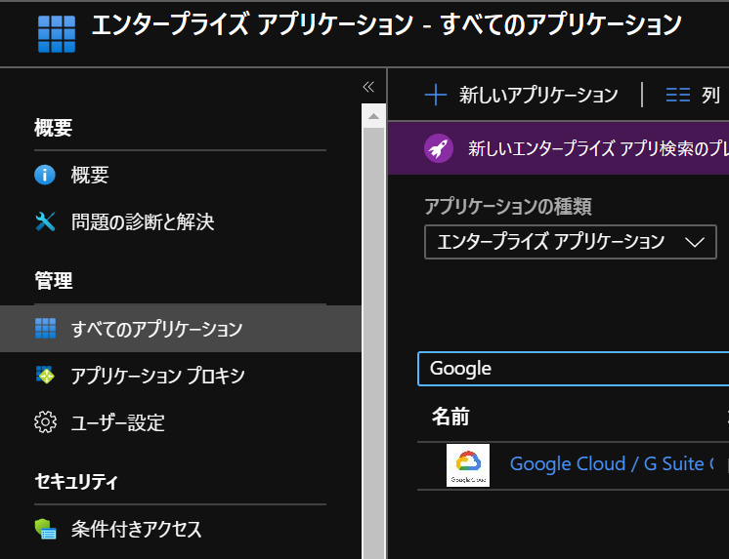This screenshot has height=559, width=729.
Task: Open the 列 columns button
Action: coord(693,95)
